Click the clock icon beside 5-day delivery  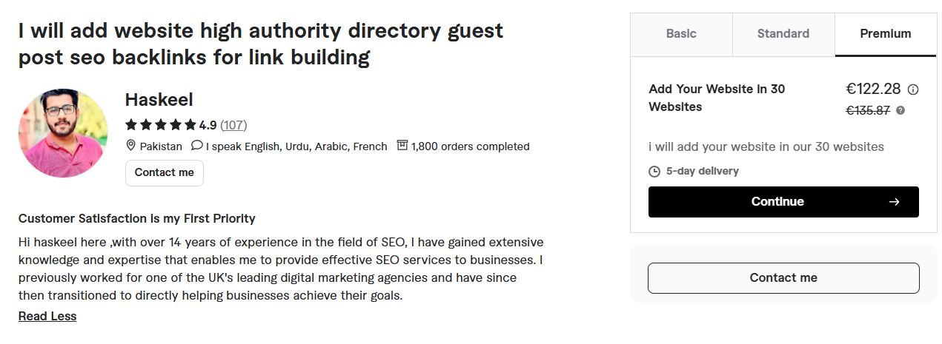(654, 172)
